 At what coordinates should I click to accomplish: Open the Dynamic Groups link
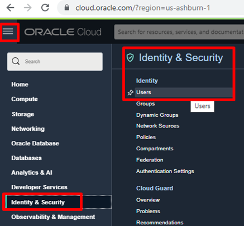[157, 115]
